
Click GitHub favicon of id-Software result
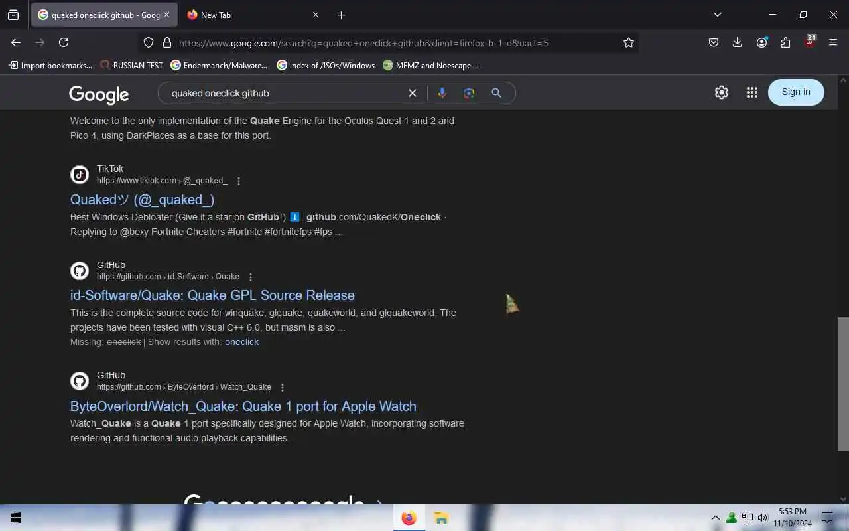pyautogui.click(x=80, y=271)
